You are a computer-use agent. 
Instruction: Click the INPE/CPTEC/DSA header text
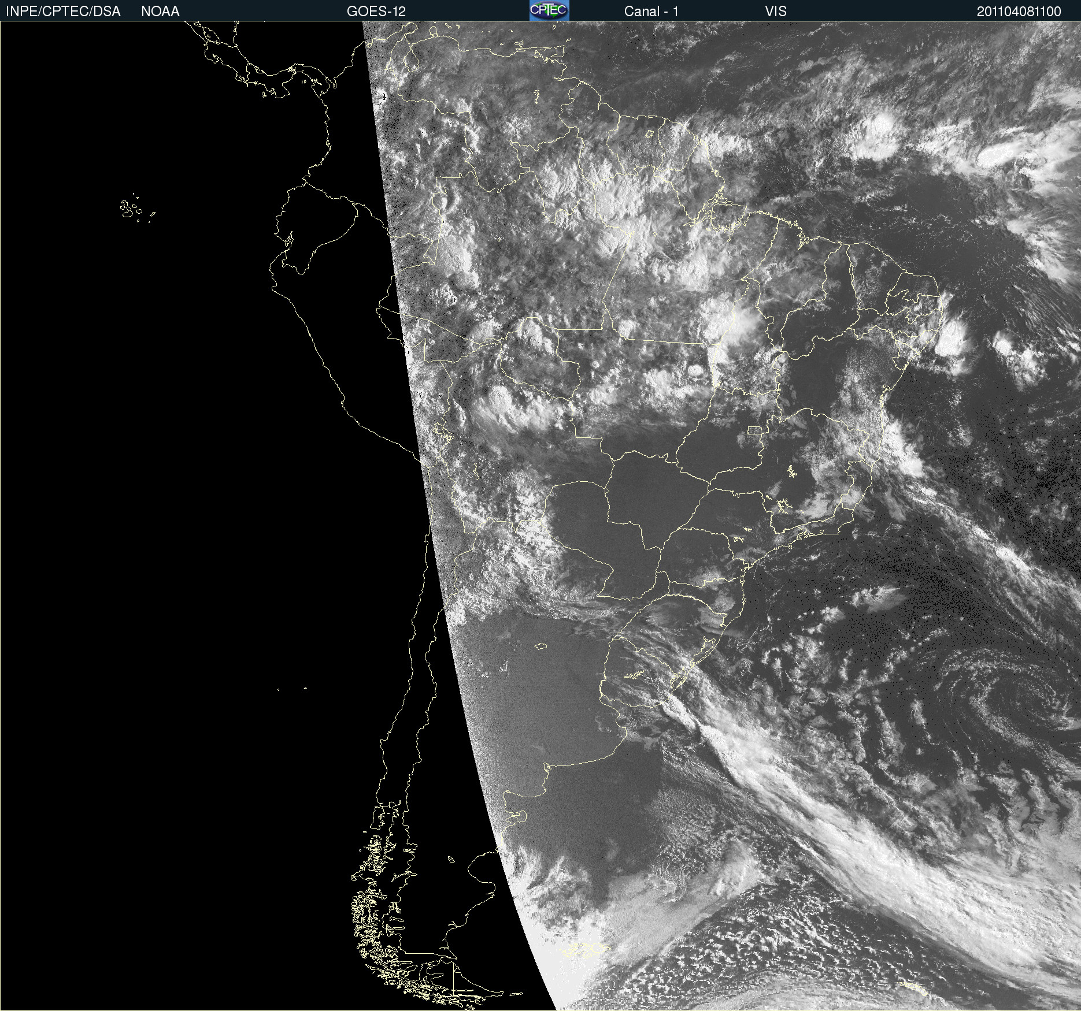tap(63, 12)
